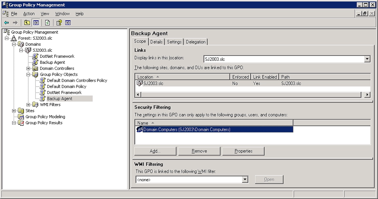Click the Enforced value 'No' in Links row

[235, 83]
